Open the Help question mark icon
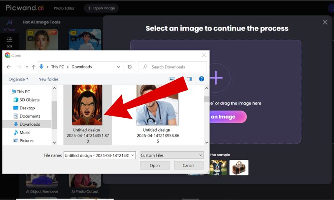Screen dimensions: 334x200 pos(201,79)
